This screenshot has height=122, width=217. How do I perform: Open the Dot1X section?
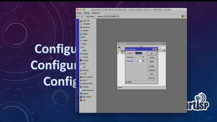coord(88,80)
